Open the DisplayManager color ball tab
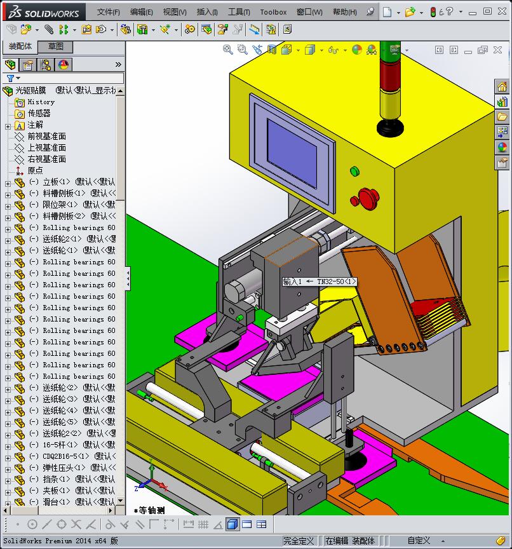The height and width of the screenshot is (549, 512). [64, 65]
